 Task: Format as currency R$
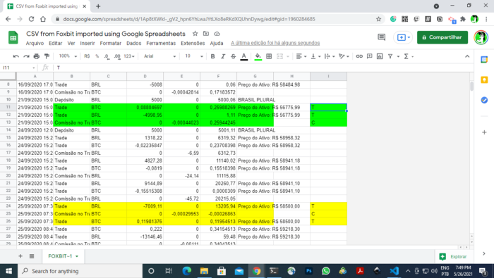(x=87, y=56)
